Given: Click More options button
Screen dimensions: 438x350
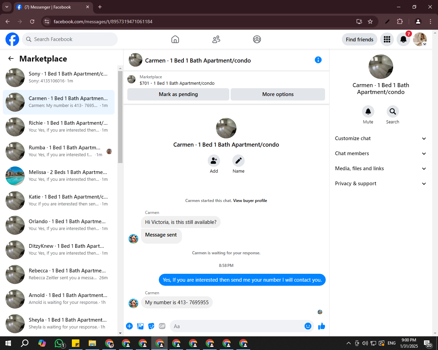Looking at the screenshot, I should pos(278,94).
